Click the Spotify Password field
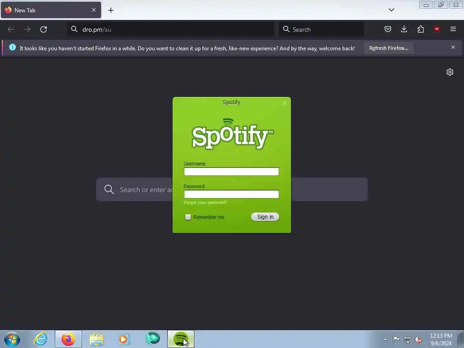 click(x=232, y=194)
